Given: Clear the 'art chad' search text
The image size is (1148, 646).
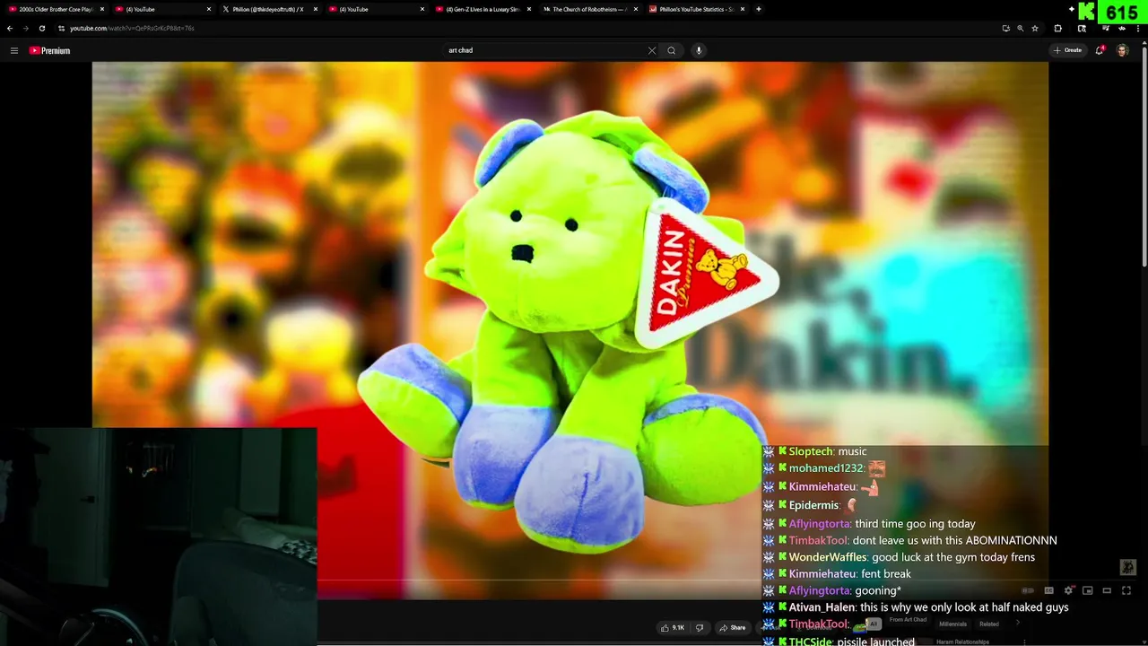Looking at the screenshot, I should click(x=652, y=50).
